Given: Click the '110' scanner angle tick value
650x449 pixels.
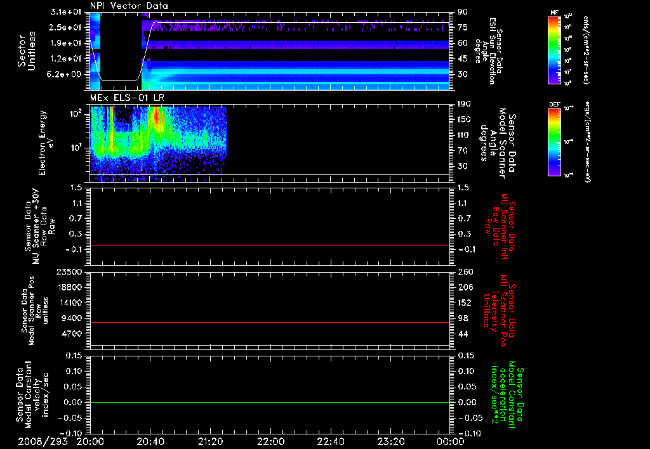Looking at the screenshot, I should point(464,135).
